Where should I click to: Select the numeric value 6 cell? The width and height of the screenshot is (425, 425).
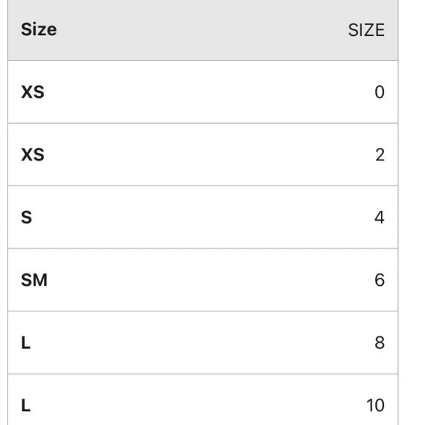point(380,280)
